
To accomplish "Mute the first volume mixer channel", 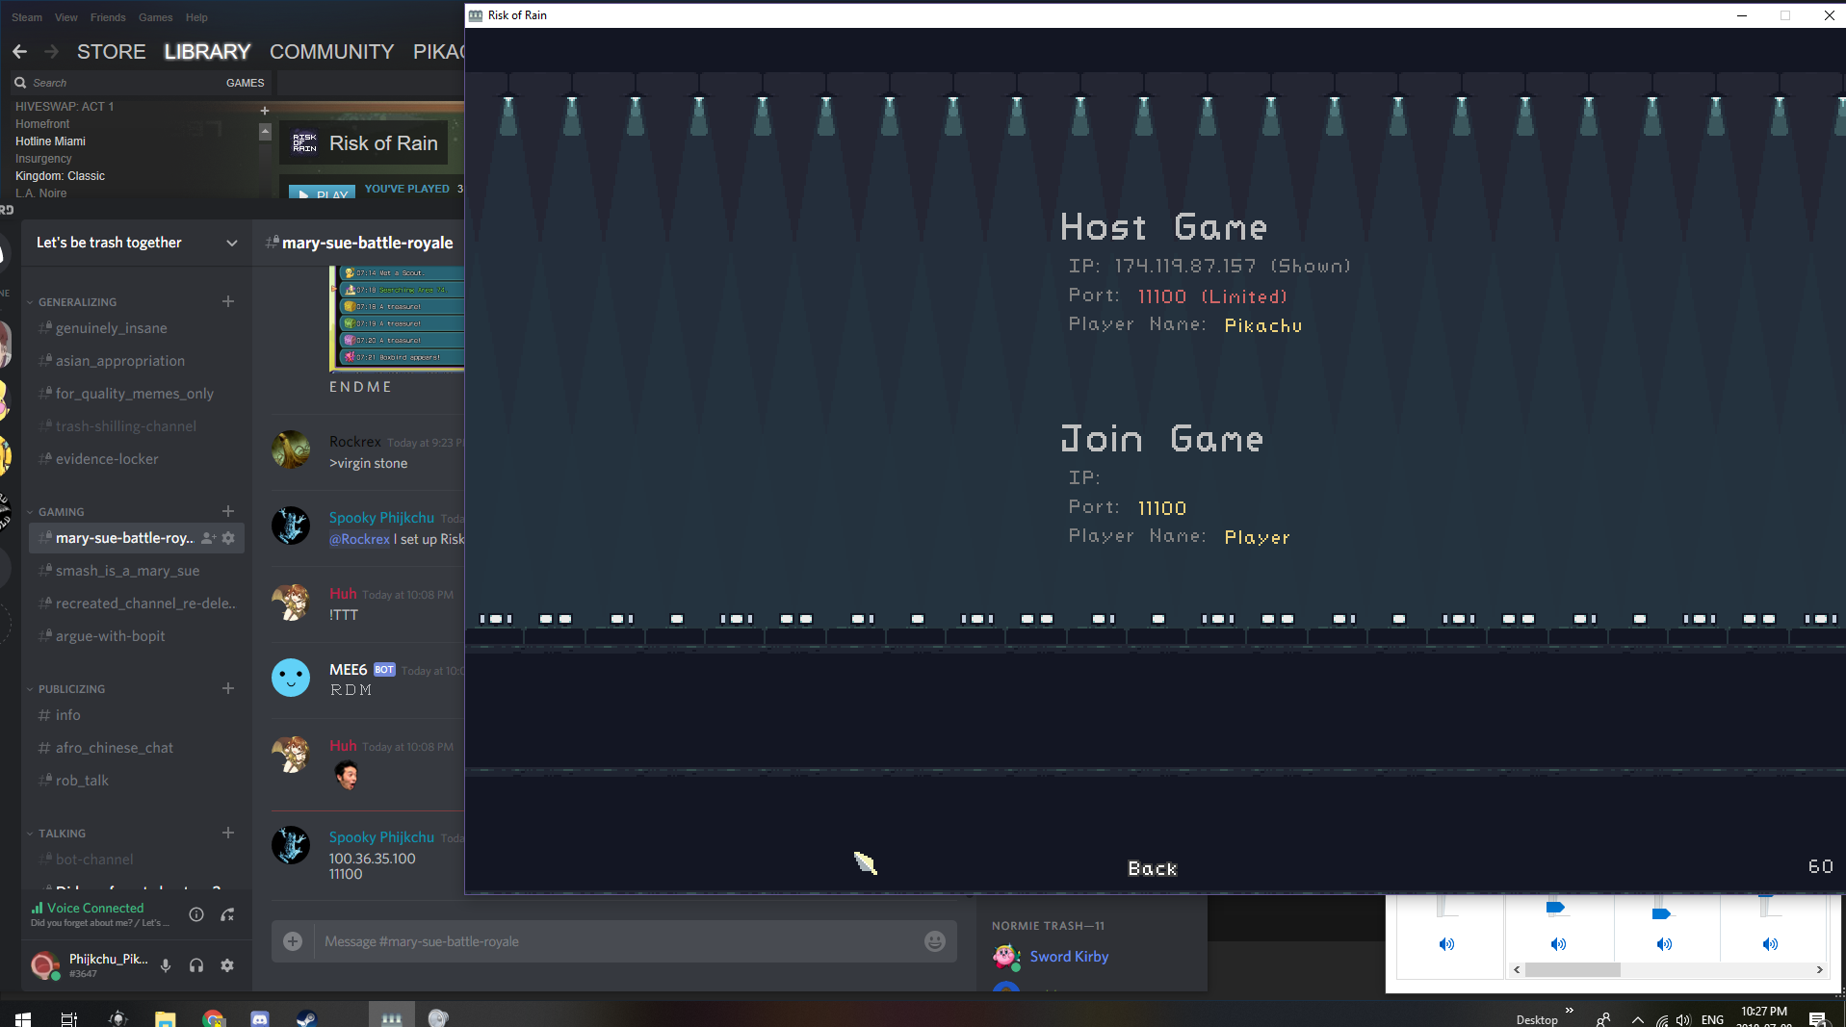I will pos(1446,944).
